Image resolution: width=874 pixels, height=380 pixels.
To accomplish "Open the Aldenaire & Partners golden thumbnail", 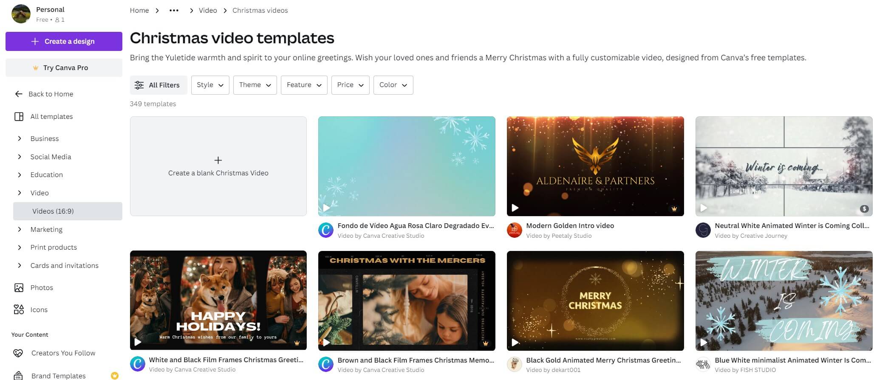I will (595, 166).
